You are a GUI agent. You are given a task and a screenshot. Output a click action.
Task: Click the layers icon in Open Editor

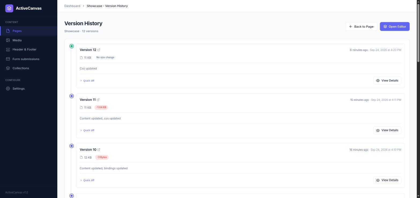coord(385,27)
